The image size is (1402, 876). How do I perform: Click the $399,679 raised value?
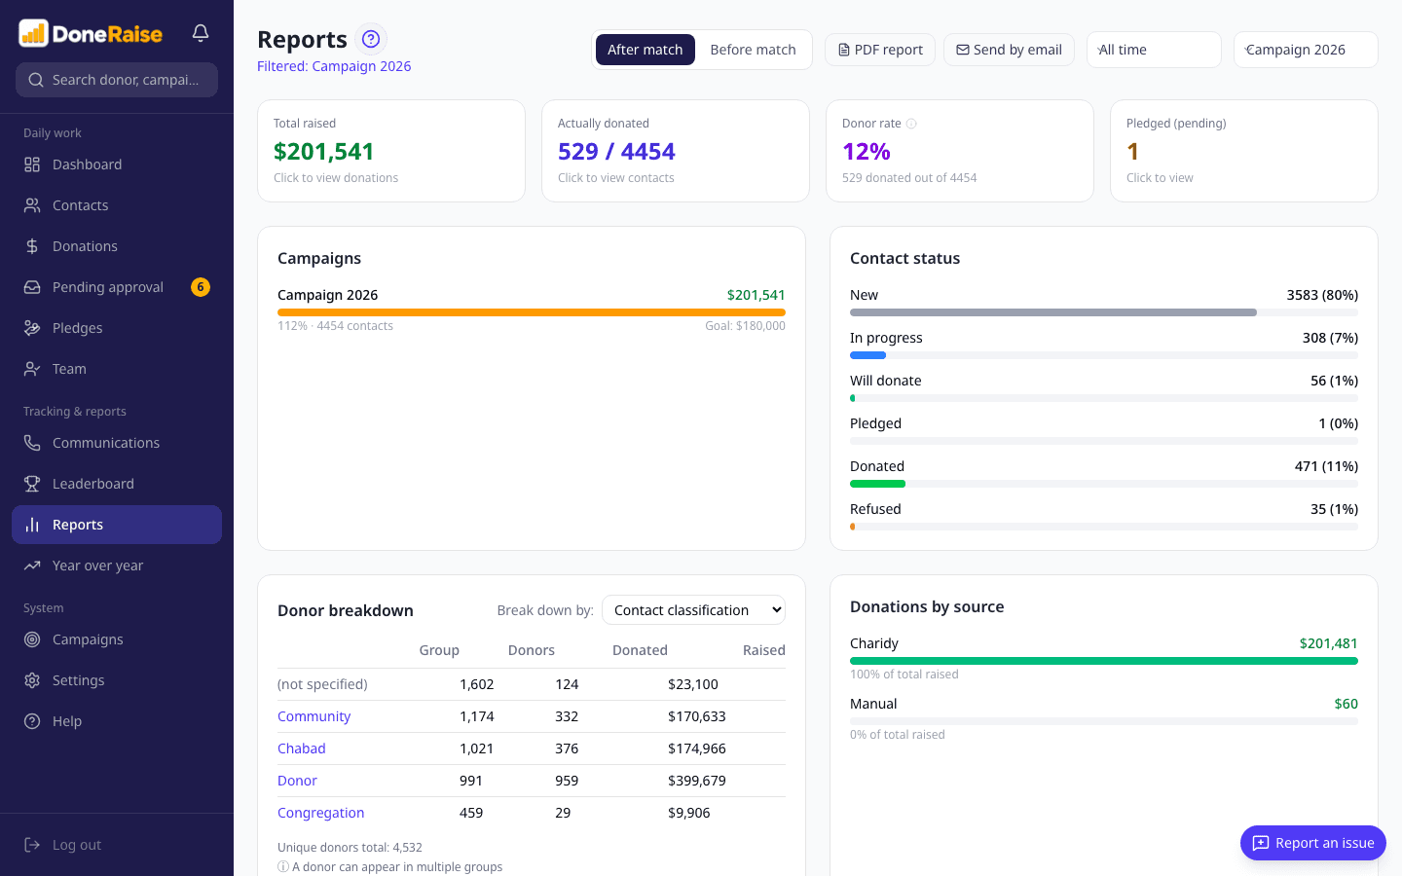697,781
